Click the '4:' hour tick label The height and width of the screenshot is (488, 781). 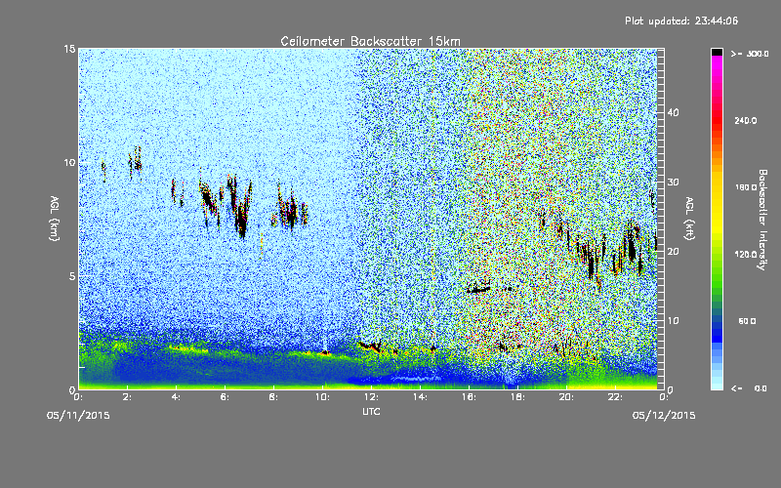(176, 397)
